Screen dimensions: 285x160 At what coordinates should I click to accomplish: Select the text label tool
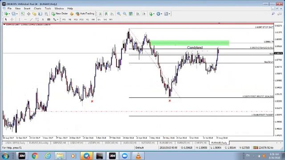(x=49, y=20)
